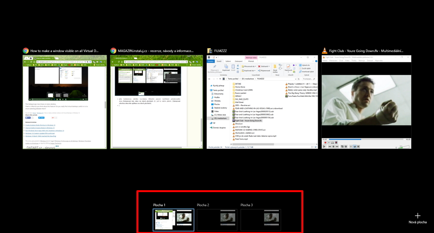Viewport: 434px width, 233px height.
Task: Click the Kopírovat ribbon icon in Explorer
Action: click(226, 68)
